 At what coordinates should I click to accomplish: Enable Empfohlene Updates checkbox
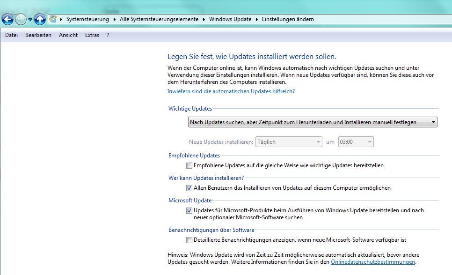[x=189, y=166]
